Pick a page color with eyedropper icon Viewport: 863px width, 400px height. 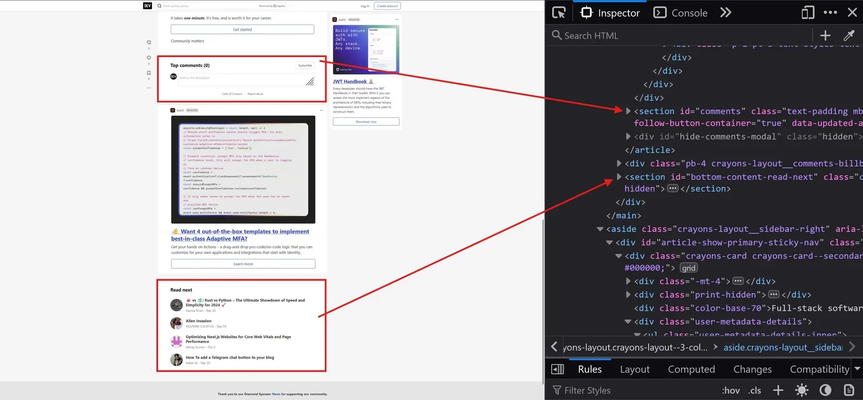pyautogui.click(x=849, y=36)
